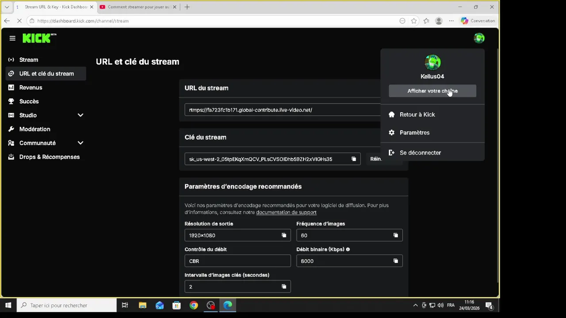Image resolution: width=566 pixels, height=318 pixels.
Task: Open the volume control in system tray
Action: point(440,305)
